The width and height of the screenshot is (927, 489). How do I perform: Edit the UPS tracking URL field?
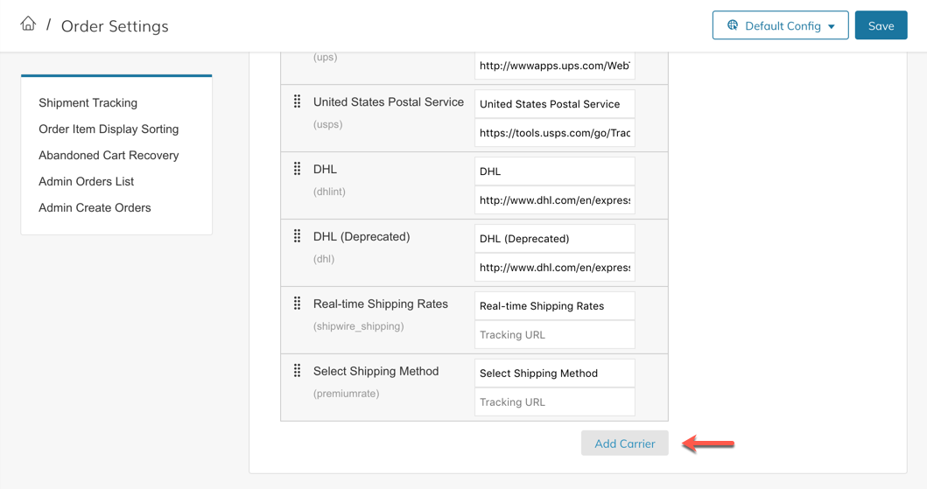coord(554,66)
